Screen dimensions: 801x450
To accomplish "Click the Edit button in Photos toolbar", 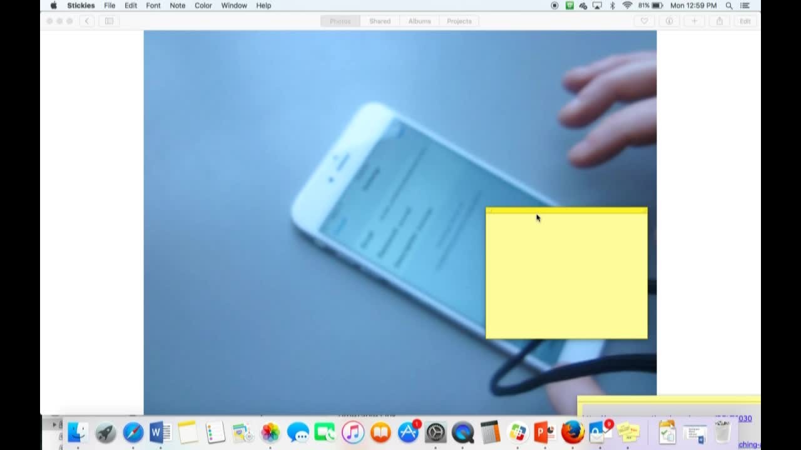I will pyautogui.click(x=745, y=21).
